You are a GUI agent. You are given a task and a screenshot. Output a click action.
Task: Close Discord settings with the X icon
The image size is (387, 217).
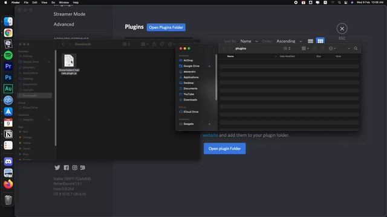tap(342, 28)
